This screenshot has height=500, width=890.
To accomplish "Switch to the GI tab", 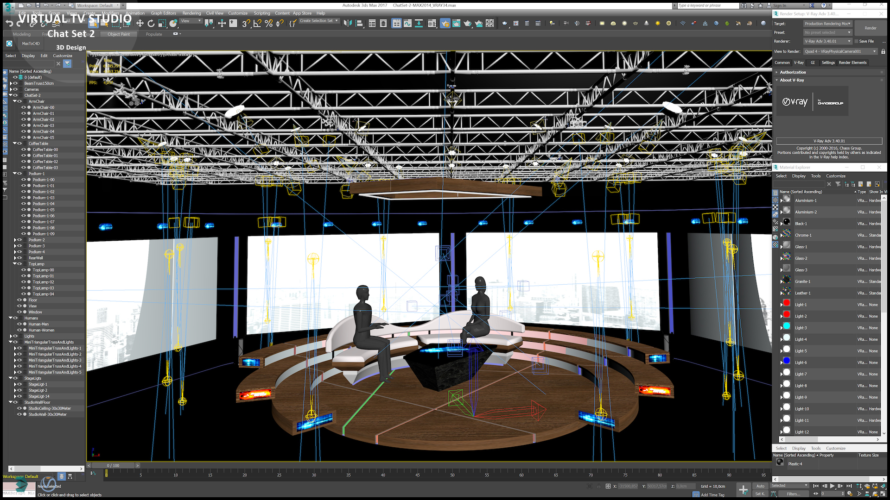I will [812, 62].
